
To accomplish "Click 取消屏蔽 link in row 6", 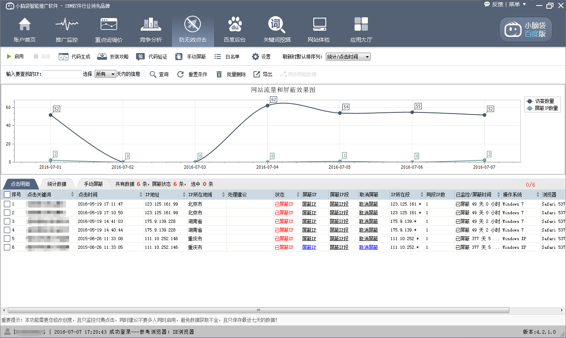I will (368, 247).
